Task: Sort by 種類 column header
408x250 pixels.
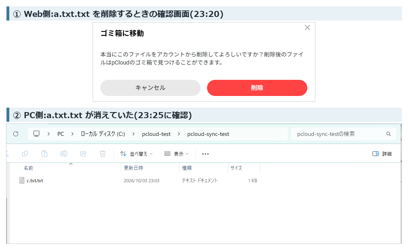Action: [187, 168]
